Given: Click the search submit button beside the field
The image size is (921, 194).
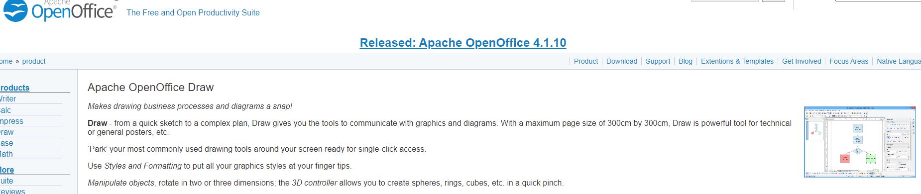Looking at the screenshot, I should tap(773, 1).
